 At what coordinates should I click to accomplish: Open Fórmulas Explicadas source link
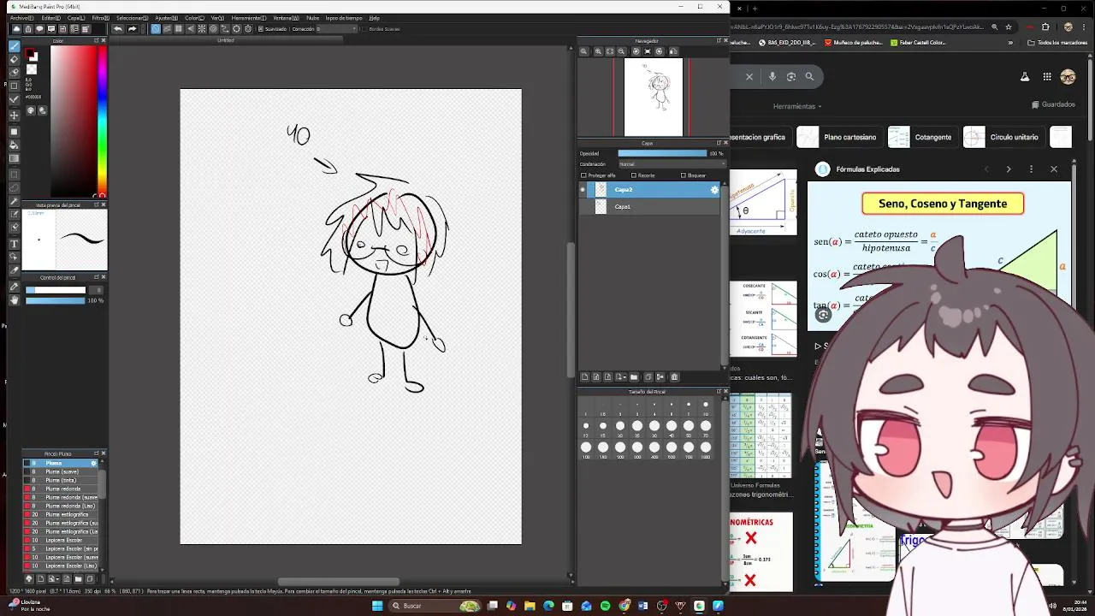point(858,169)
